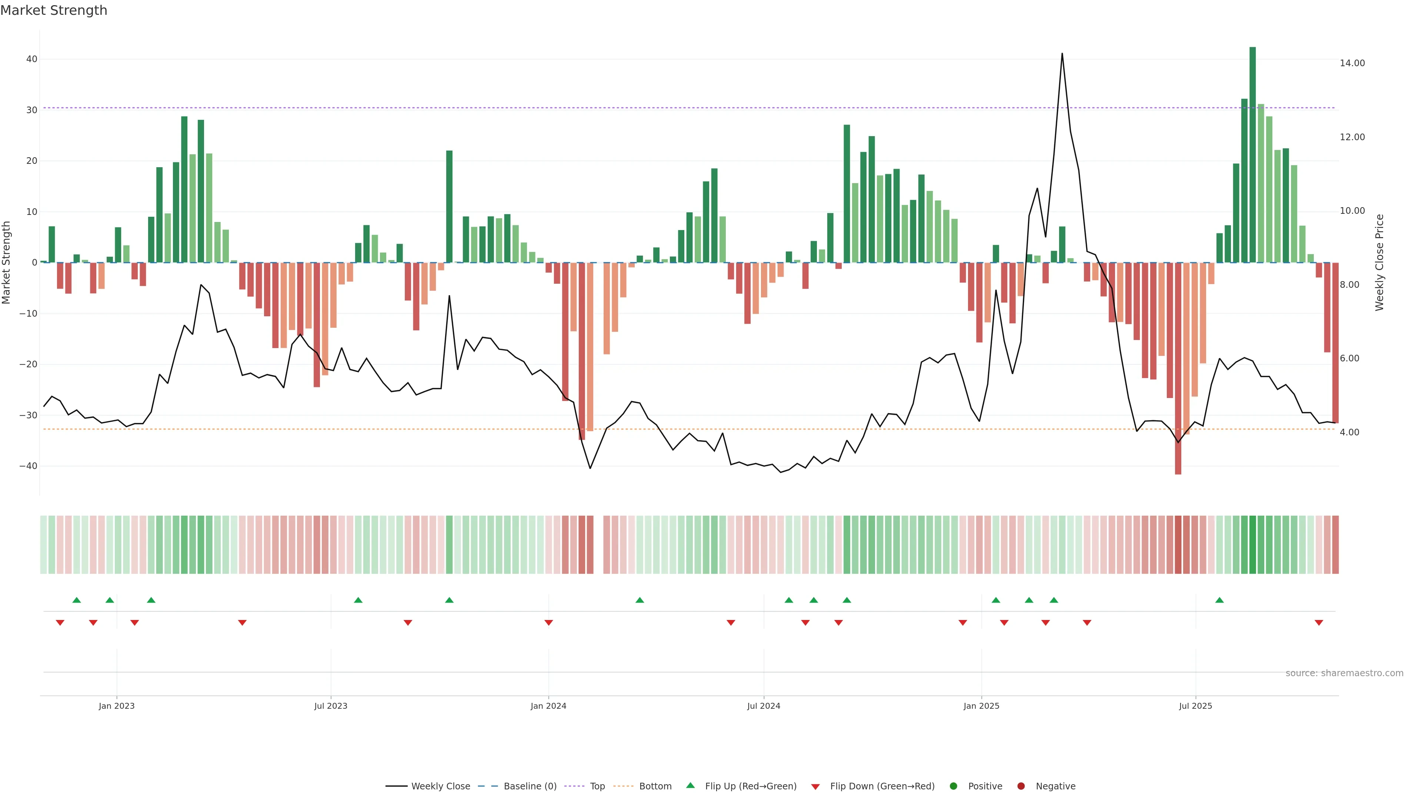
Task: Click the Positive green circle legend icon
Action: pyautogui.click(x=953, y=786)
